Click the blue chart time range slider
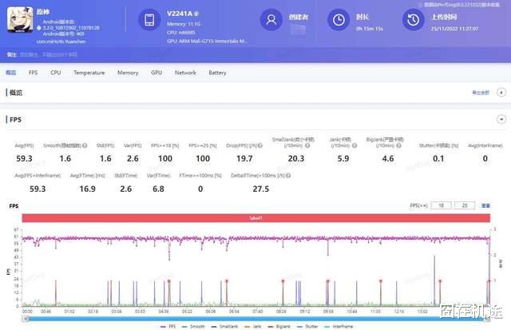The height and width of the screenshot is (330, 511). (x=255, y=319)
